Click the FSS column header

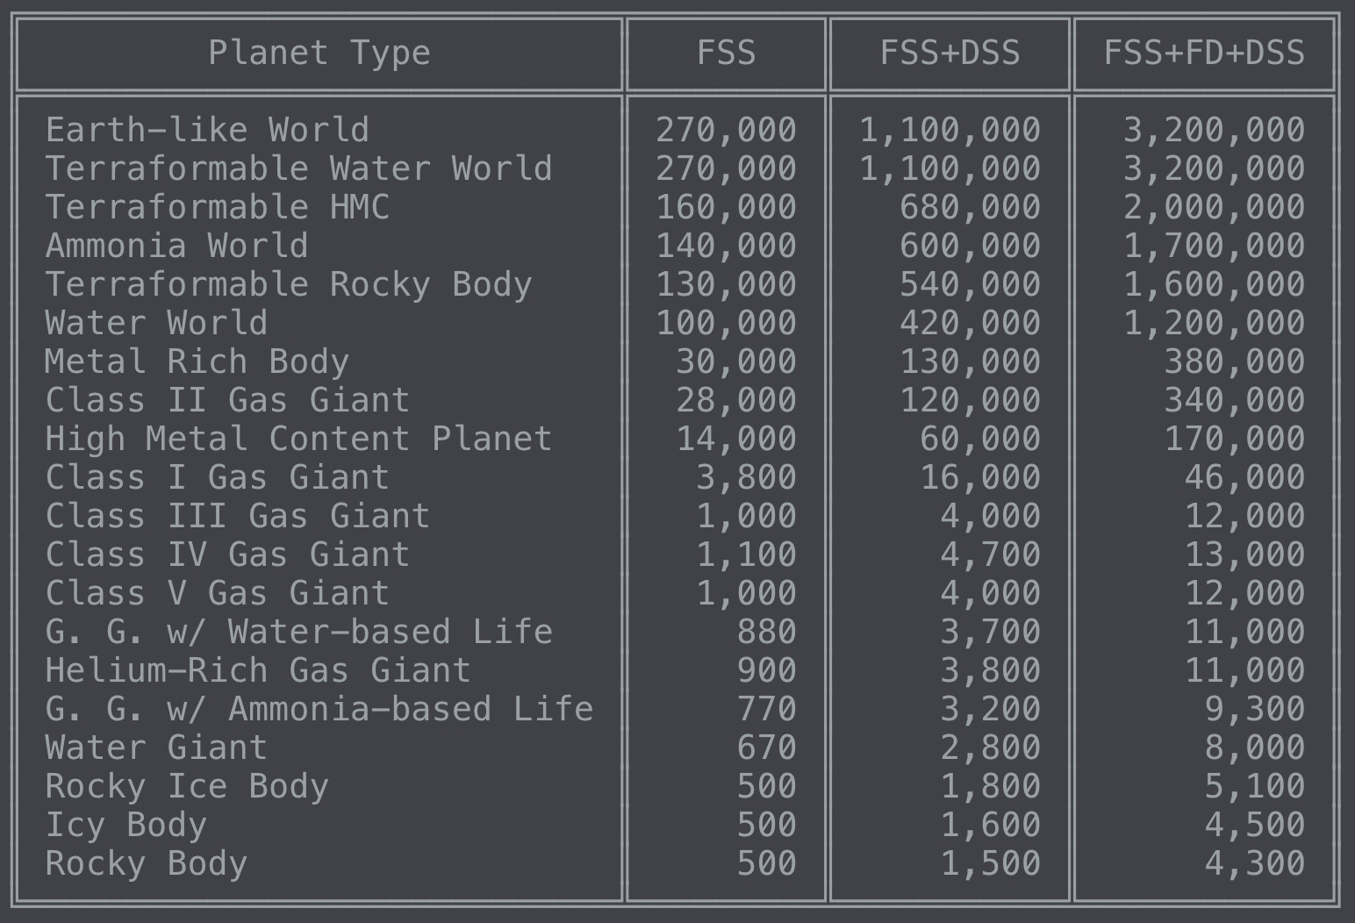click(727, 54)
